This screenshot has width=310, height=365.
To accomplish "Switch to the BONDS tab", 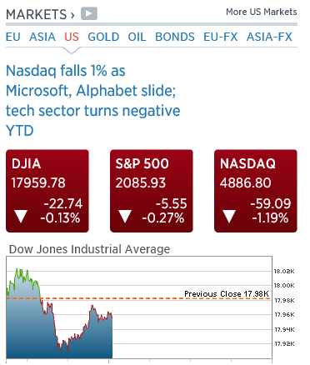I will [x=175, y=37].
